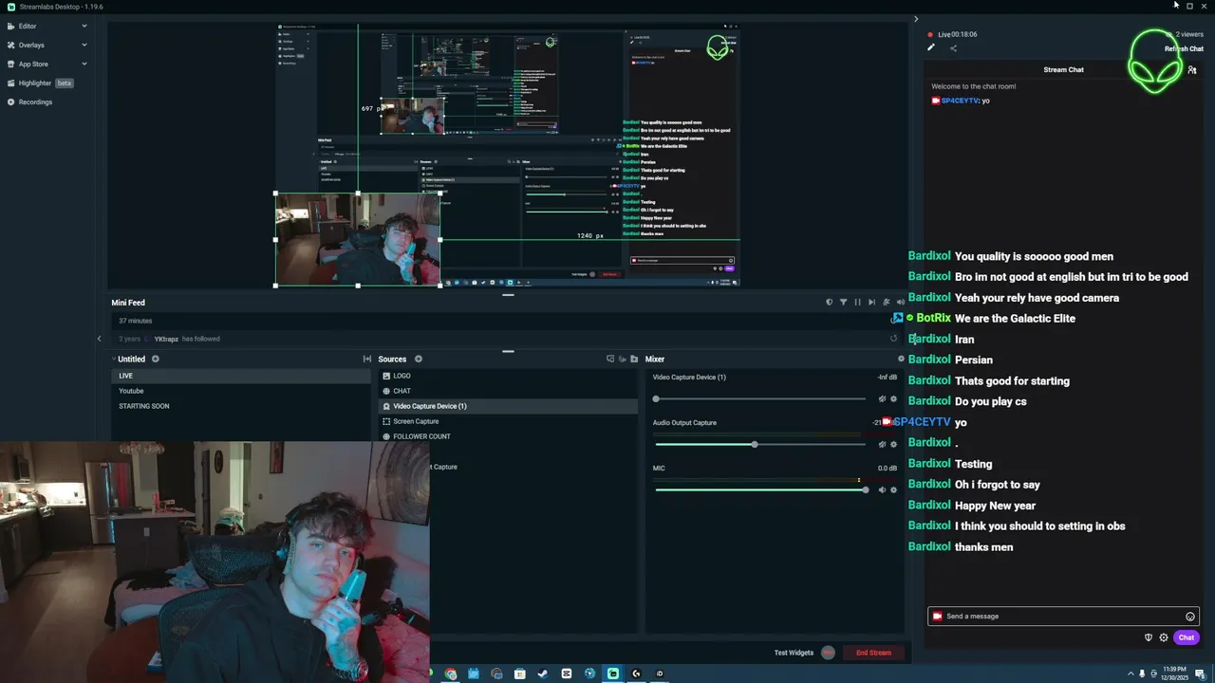This screenshot has height=683, width=1215.
Task: Open chat settings gear icon
Action: [1164, 637]
